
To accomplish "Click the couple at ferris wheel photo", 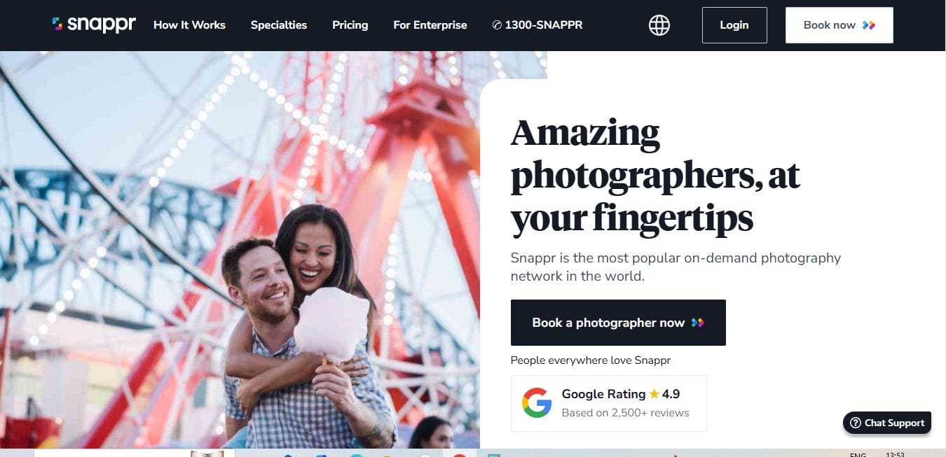I will coord(240,250).
